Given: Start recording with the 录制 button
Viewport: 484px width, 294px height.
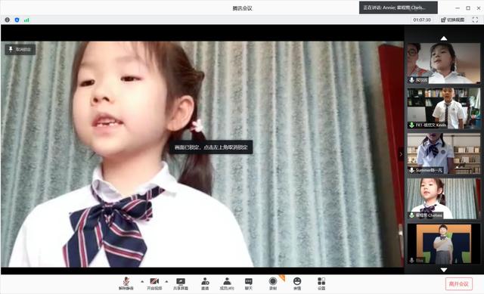Looking at the screenshot, I should tap(273, 283).
